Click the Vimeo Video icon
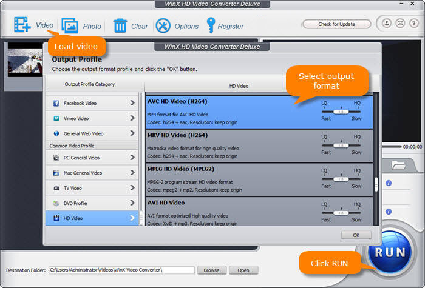Image resolution: width=425 pixels, height=288 pixels. [x=56, y=119]
